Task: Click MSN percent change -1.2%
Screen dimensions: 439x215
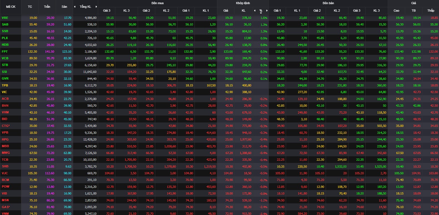Action: (264, 200)
